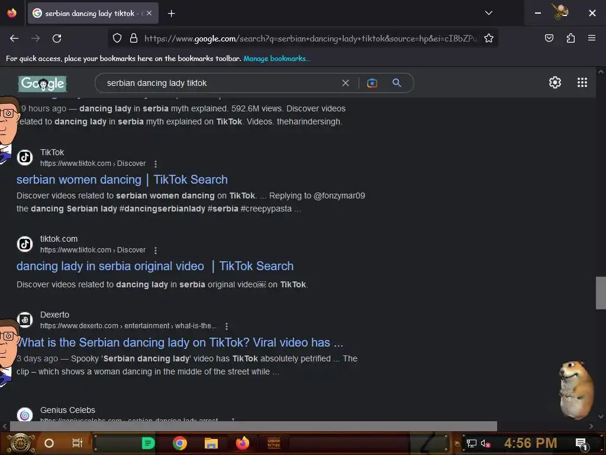Viewport: 606px width, 455px height.
Task: Open more options for dancing lady original video result
Action: [x=156, y=251]
